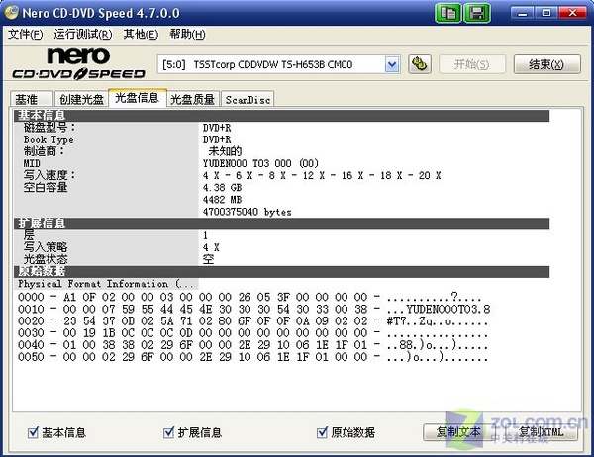Toggle the 扩展信息 checkbox
The width and height of the screenshot is (594, 457).
click(x=168, y=432)
